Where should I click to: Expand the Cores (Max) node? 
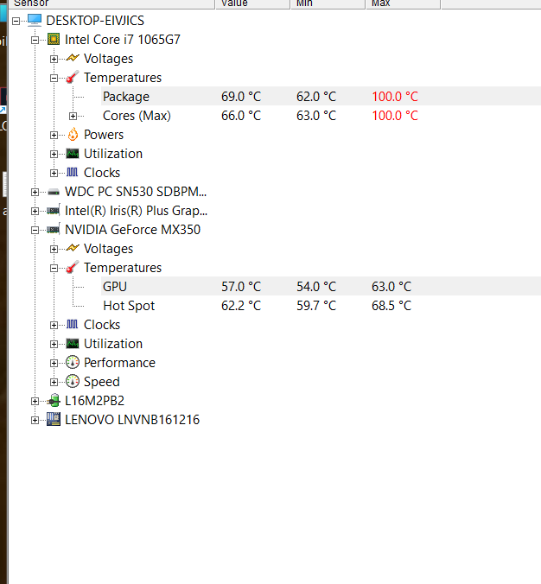point(73,116)
